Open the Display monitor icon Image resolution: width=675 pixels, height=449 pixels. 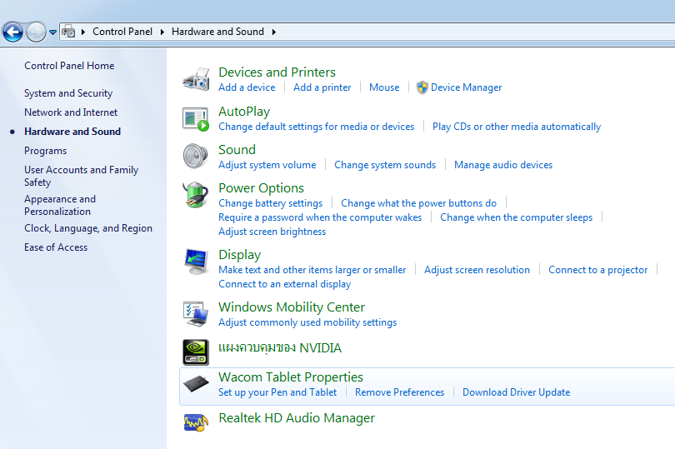[196, 262]
